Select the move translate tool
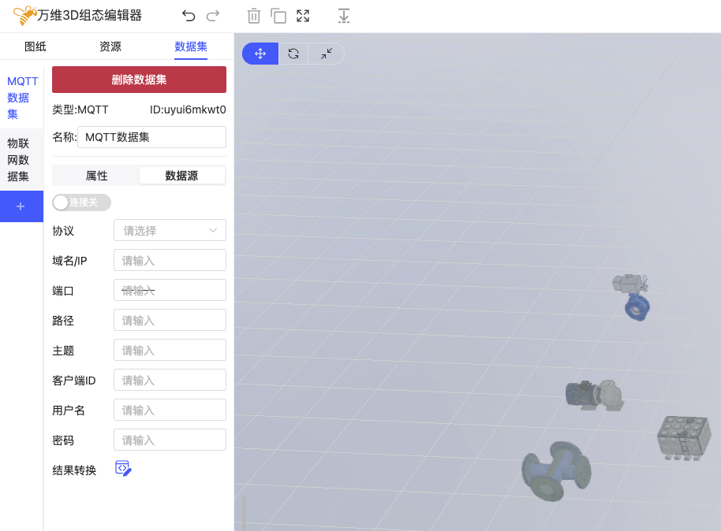This screenshot has width=721, height=531. coord(260,54)
